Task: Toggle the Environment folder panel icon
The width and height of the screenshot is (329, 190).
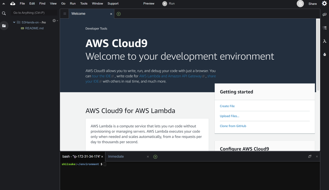Action: (x=4, y=26)
